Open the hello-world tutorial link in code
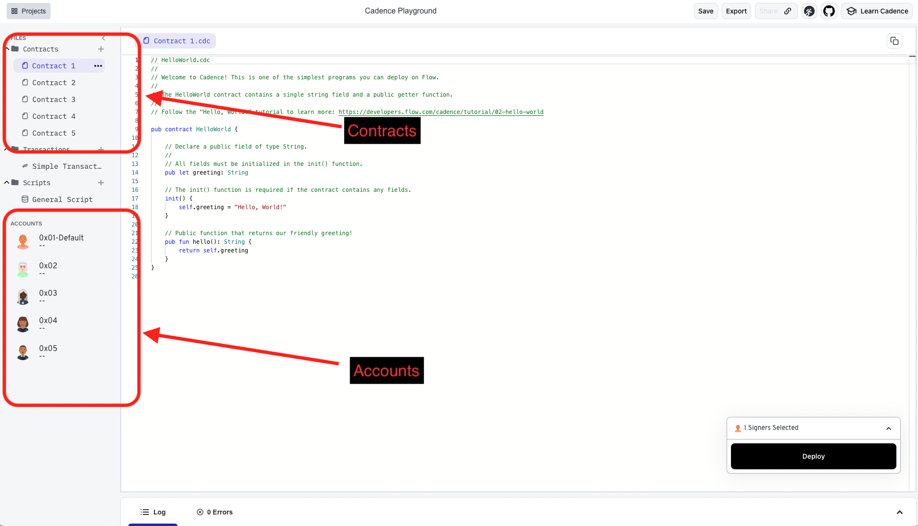Viewport: 918px width, 526px height. coord(440,112)
